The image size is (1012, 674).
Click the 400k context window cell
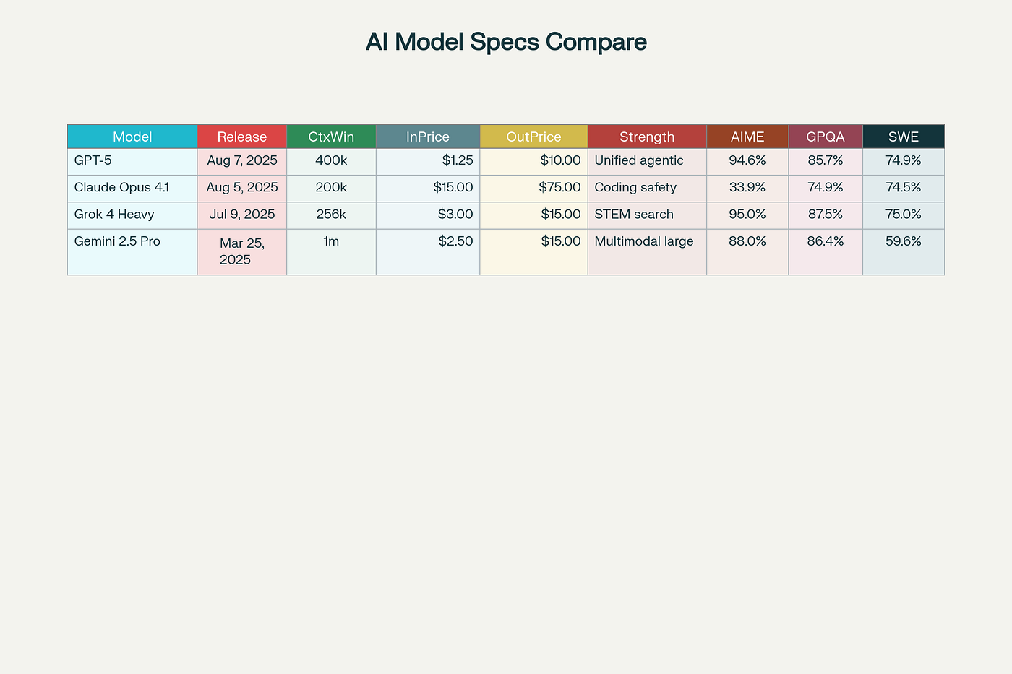point(331,160)
